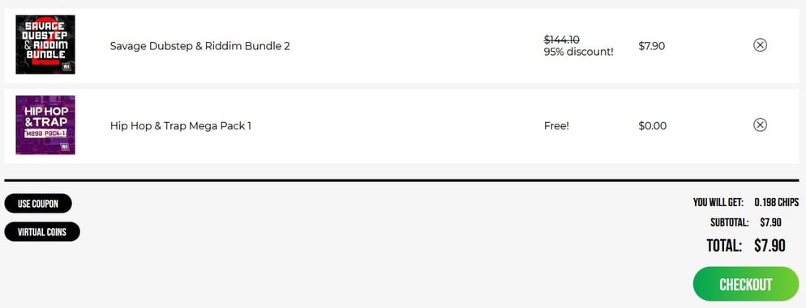Click the $7.90 price in Savage Dubstep row
This screenshot has width=806, height=308.
point(651,46)
